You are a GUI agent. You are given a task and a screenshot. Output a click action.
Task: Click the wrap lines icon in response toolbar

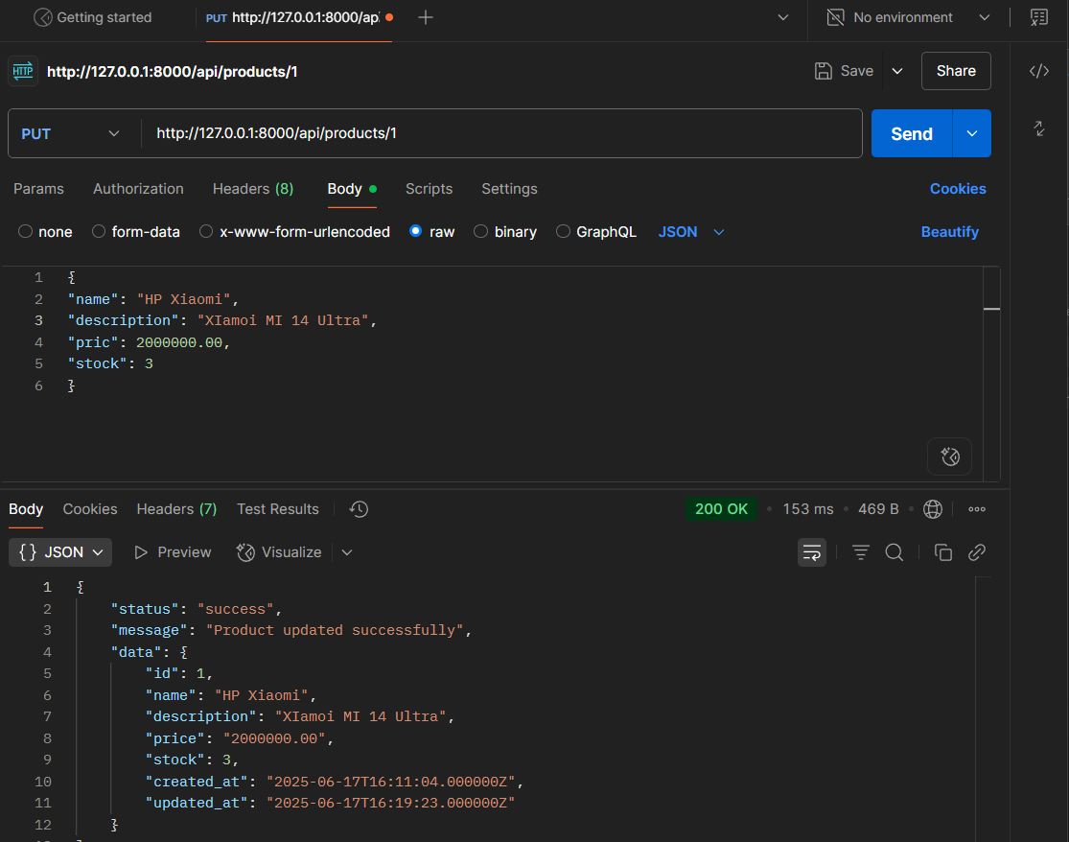point(812,552)
